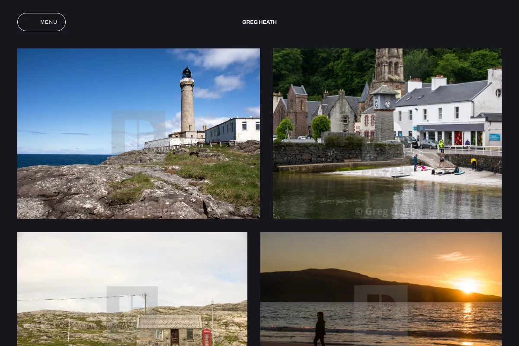The width and height of the screenshot is (519, 346).
Task: Click the setting sun in beach photo
Action: [x=468, y=286]
